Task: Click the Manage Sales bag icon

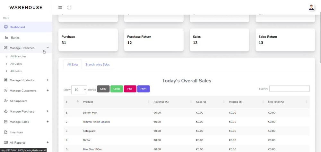Action: coord(6,122)
